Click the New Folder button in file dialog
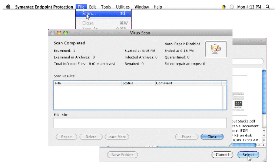The width and height of the screenshot is (275, 165). pos(122,155)
